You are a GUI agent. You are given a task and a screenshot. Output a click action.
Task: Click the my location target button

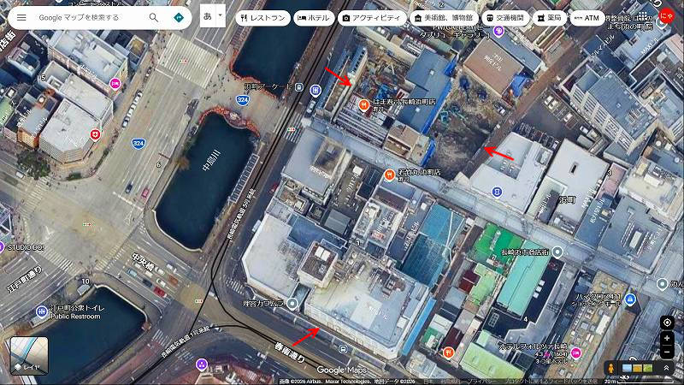point(667,323)
